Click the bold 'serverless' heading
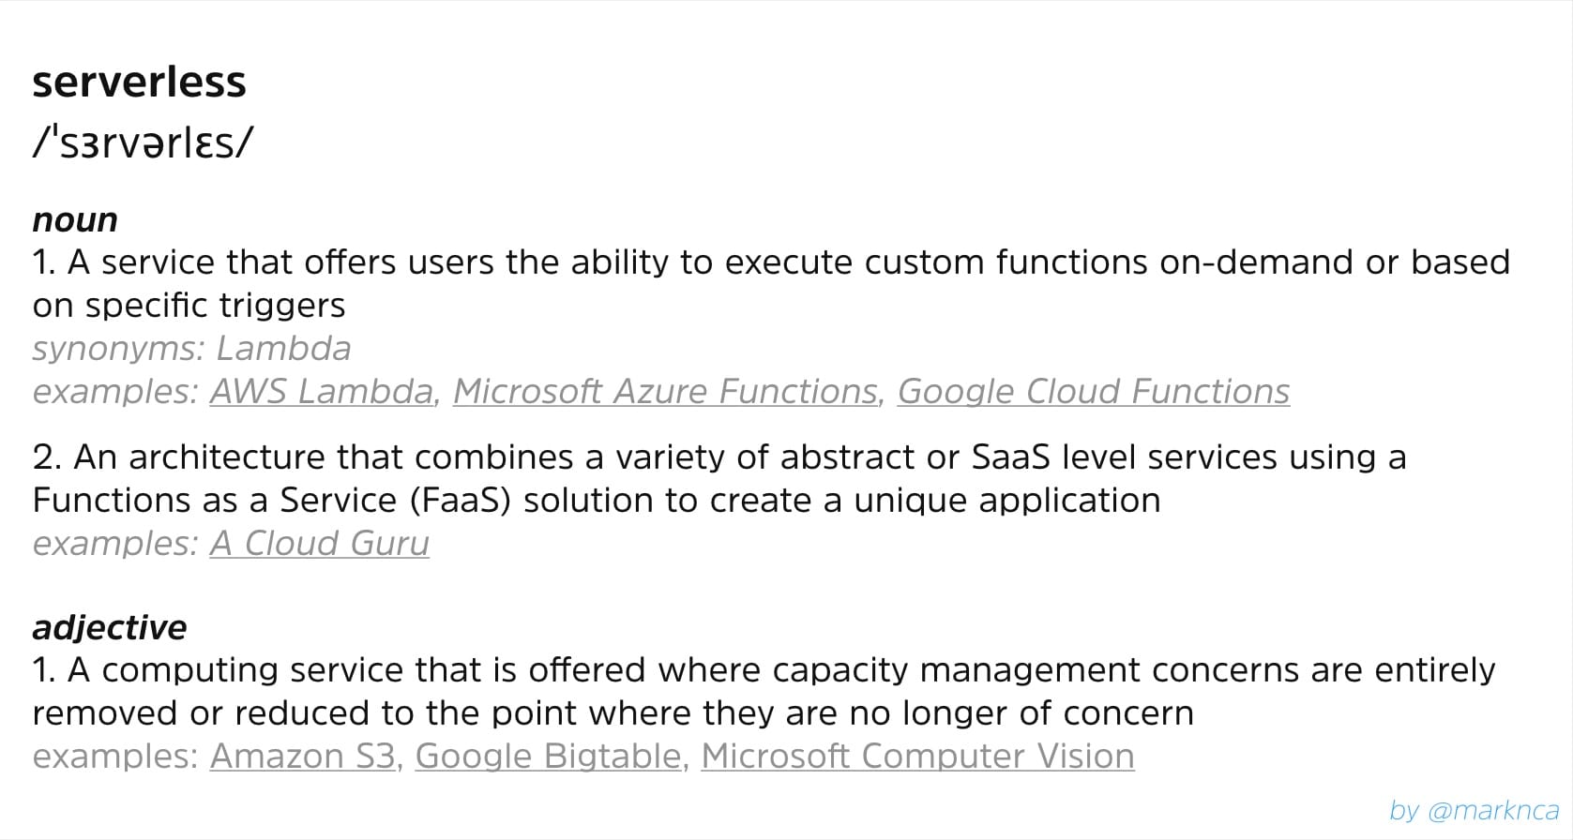The height and width of the screenshot is (840, 1573). click(x=139, y=82)
